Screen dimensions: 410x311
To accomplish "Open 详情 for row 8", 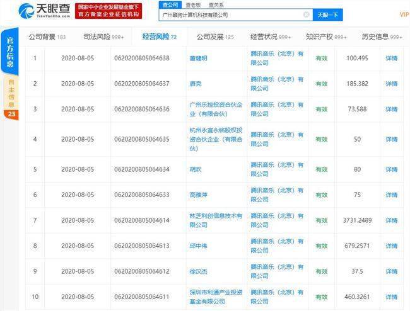I will [x=392, y=246].
